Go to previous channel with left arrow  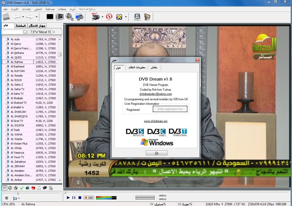pos(17,17)
